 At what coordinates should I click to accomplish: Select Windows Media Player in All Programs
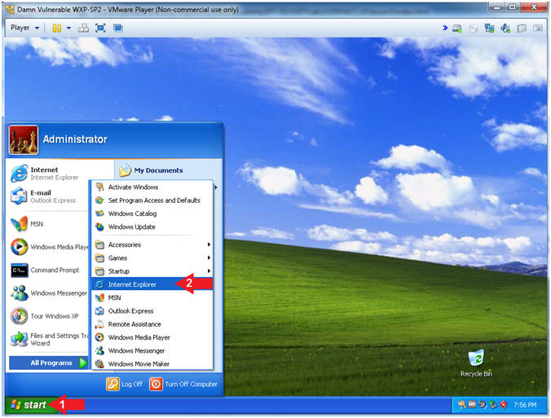point(152,337)
